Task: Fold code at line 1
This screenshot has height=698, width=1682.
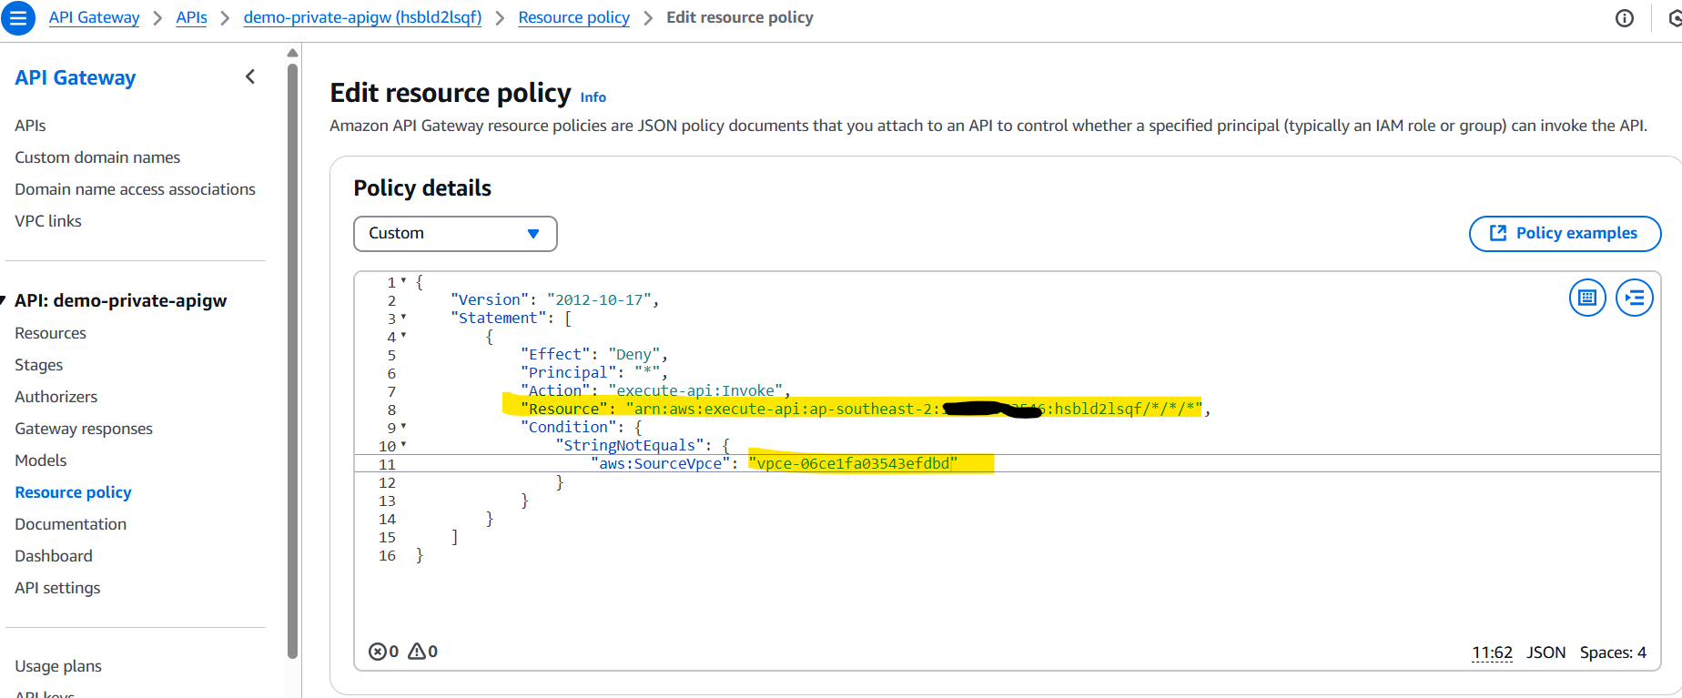Action: 403,281
